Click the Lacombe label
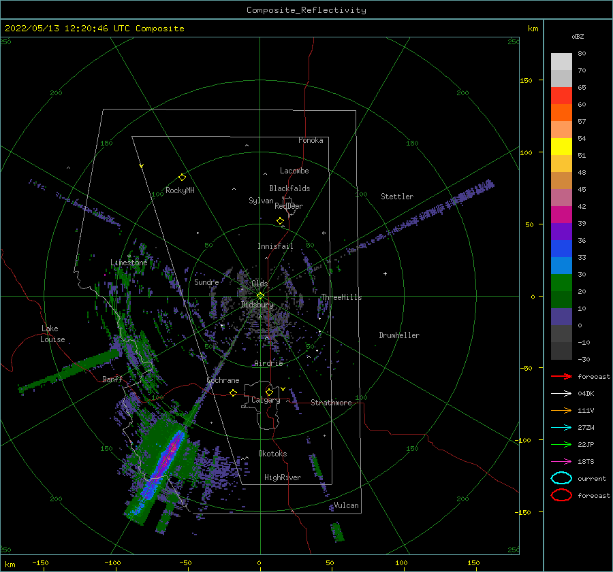This screenshot has width=613, height=572. (x=294, y=171)
